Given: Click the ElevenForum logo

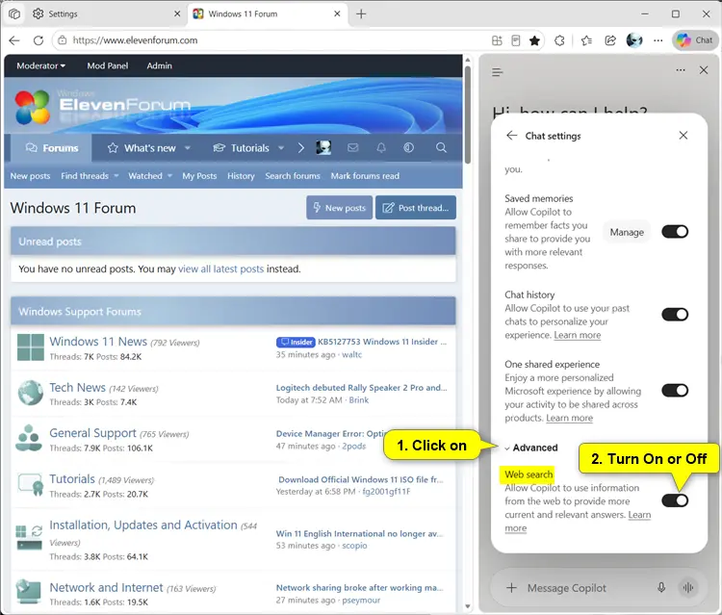Looking at the screenshot, I should 103,107.
